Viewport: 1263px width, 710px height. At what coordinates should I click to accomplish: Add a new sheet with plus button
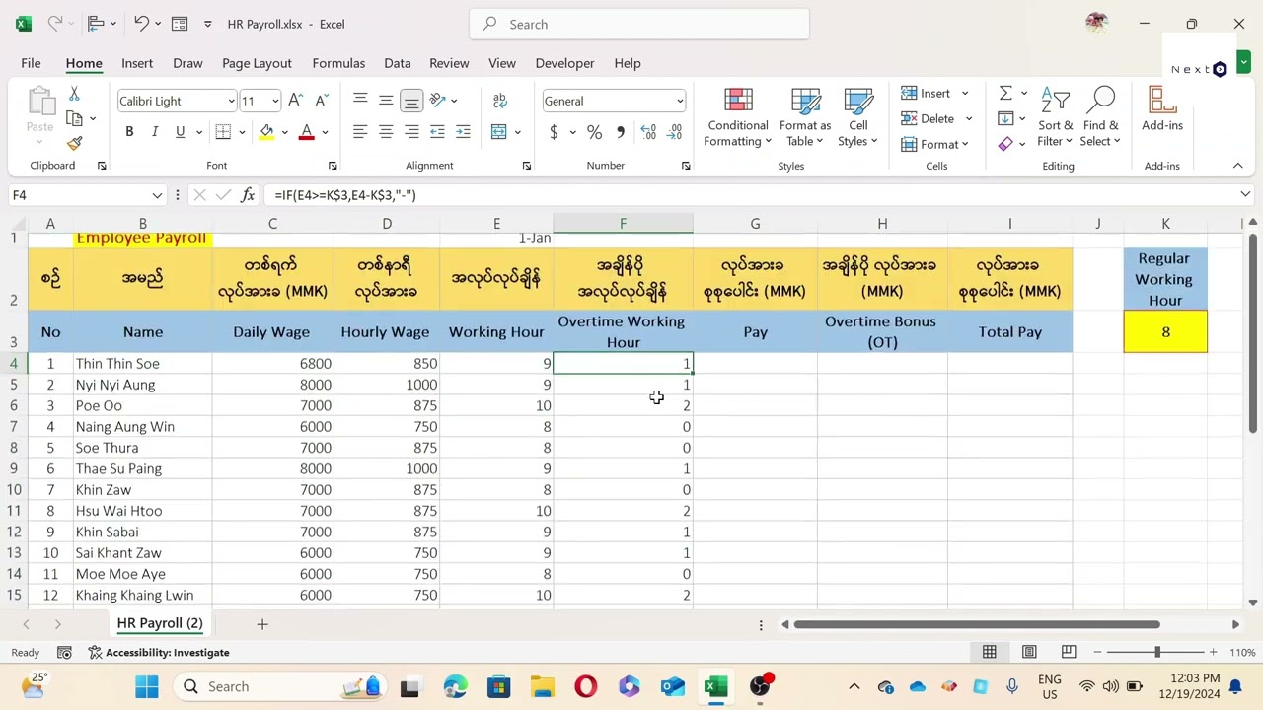pyautogui.click(x=262, y=624)
